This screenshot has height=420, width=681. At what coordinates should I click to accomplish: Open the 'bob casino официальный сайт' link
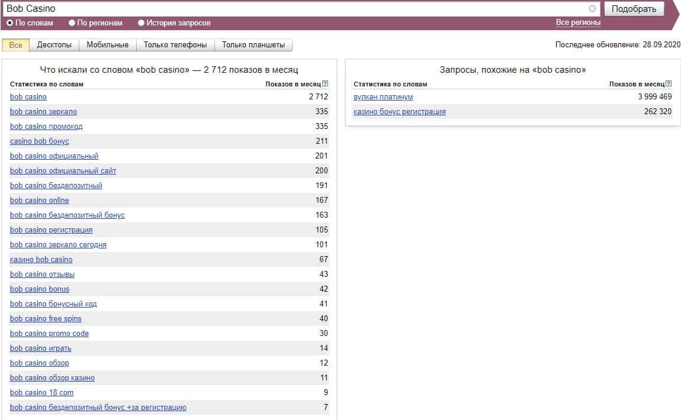[x=63, y=171]
